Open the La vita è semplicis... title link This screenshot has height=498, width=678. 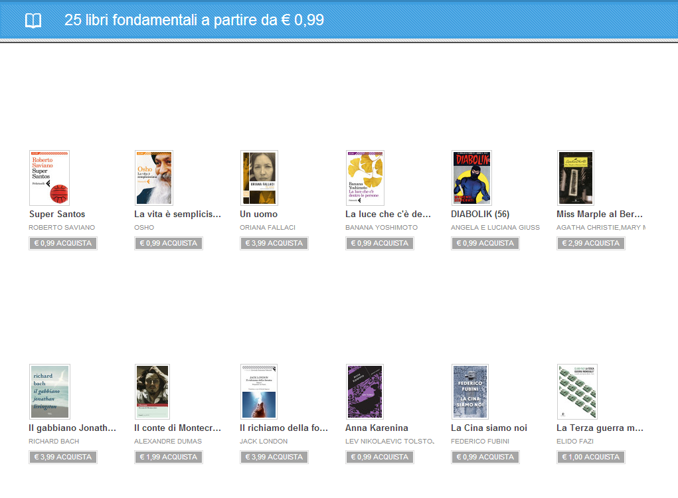[178, 214]
